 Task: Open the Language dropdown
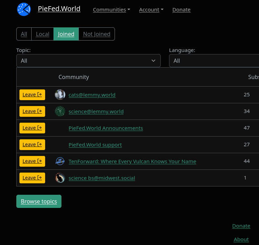click(x=214, y=61)
